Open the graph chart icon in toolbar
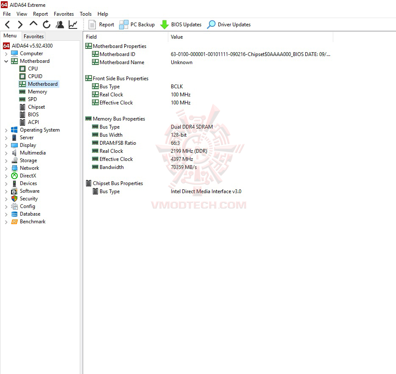This screenshot has width=396, height=374. pyautogui.click(x=73, y=25)
